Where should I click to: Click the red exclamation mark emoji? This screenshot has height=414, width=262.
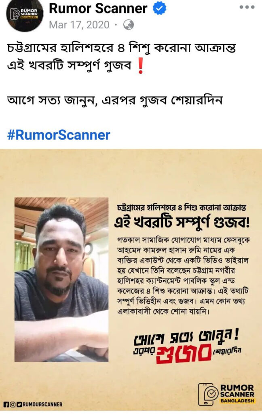tap(141, 66)
